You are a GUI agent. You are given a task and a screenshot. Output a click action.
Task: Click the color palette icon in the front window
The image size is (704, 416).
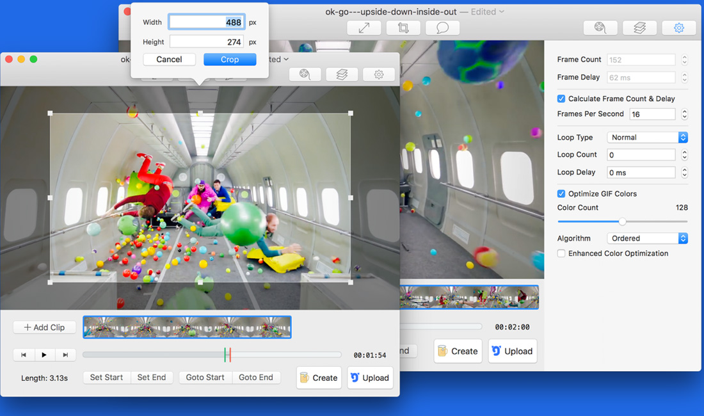(x=305, y=75)
